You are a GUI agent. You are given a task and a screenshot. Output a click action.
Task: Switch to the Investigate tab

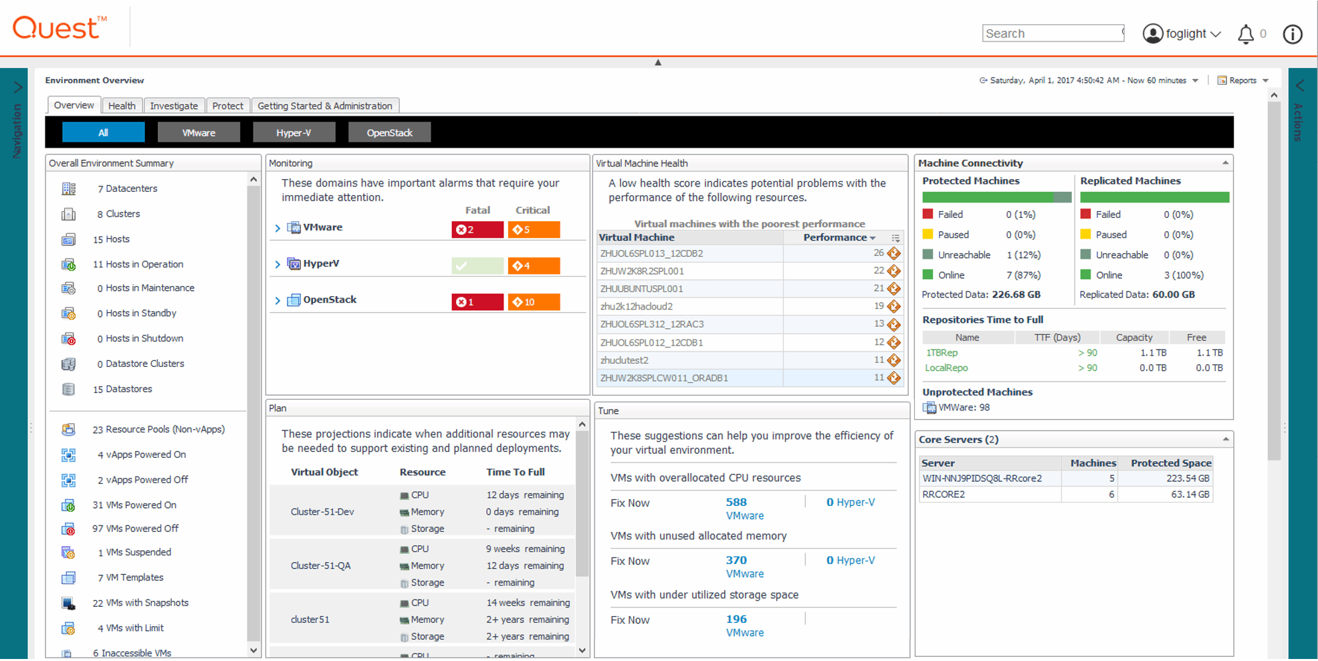point(174,106)
